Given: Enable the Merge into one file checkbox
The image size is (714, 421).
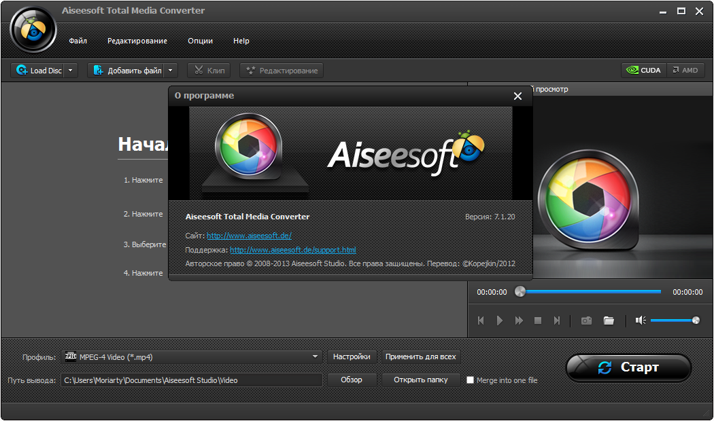Looking at the screenshot, I should pos(470,380).
